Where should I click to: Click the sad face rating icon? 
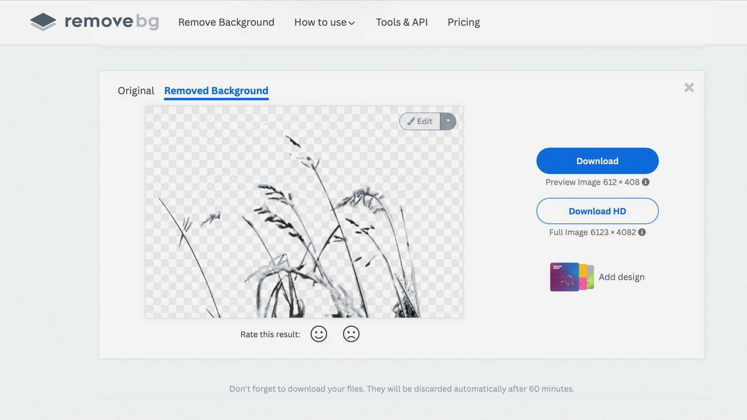point(351,334)
